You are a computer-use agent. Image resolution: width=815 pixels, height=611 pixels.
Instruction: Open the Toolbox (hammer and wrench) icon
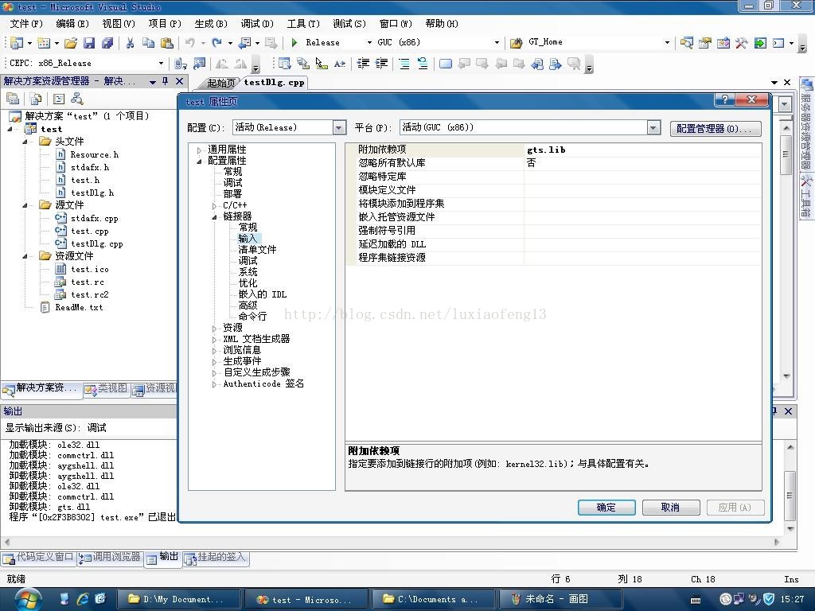click(742, 43)
